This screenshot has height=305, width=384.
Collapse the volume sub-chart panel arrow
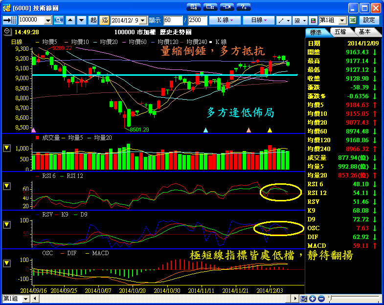[x=7, y=148]
